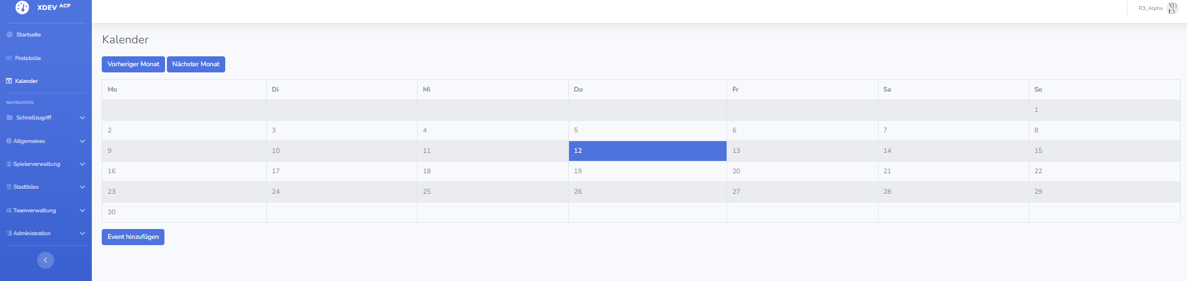Click the Spielerverwaltung user icon
Viewport: 1187px width, 281px height.
pos(9,164)
